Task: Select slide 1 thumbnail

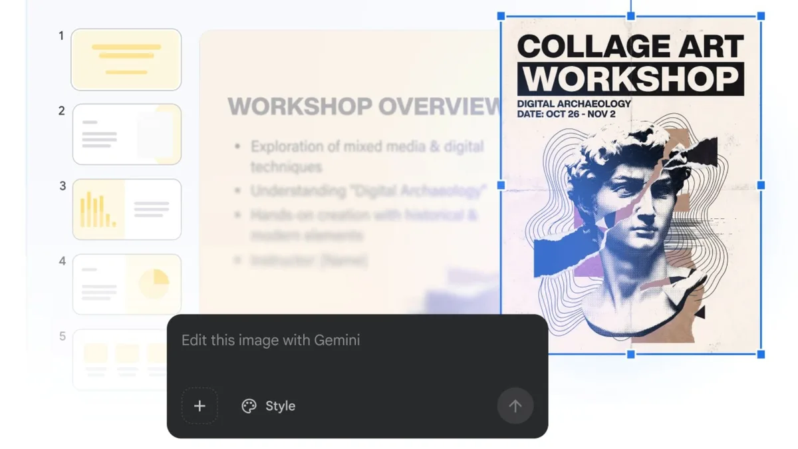Action: (x=126, y=59)
